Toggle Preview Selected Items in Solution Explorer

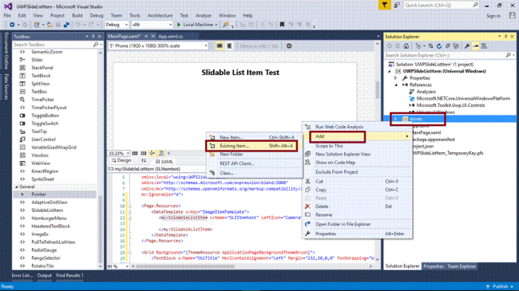[x=476, y=46]
